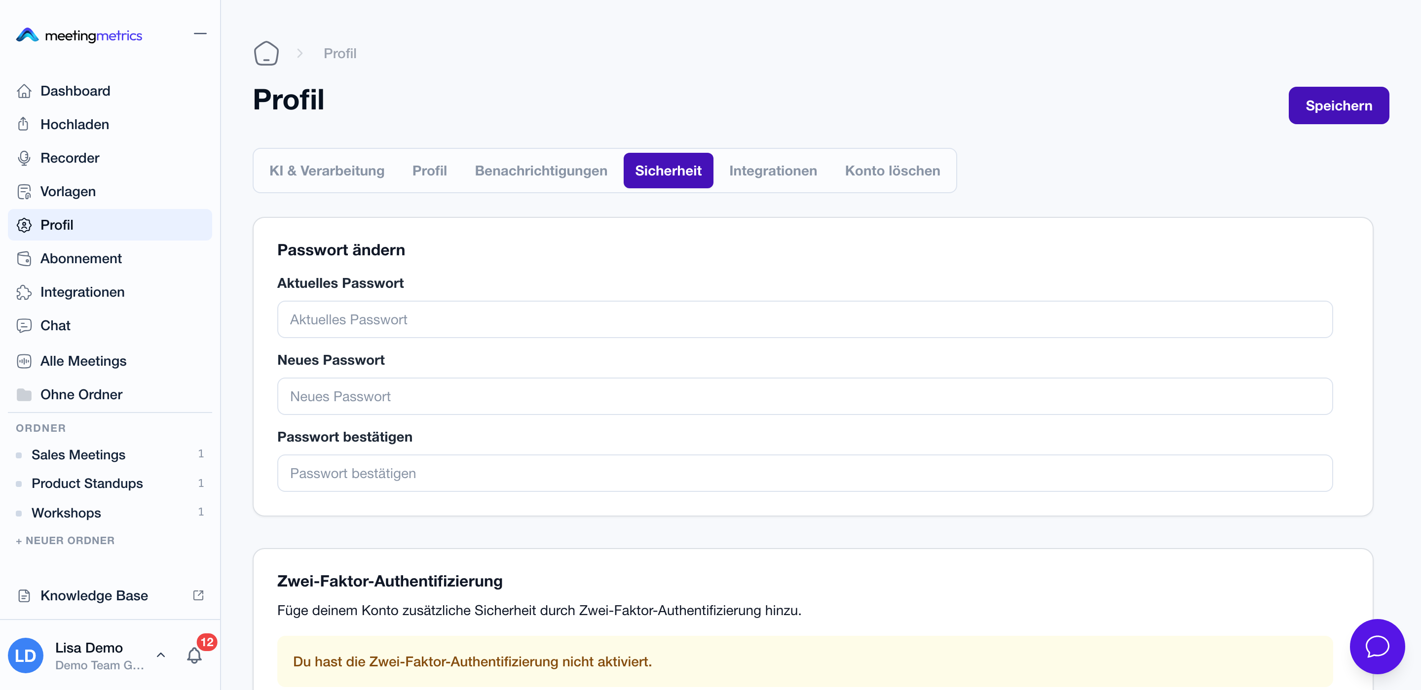The image size is (1421, 690).
Task: Click the meetingmetrics logo
Action: tap(79, 35)
